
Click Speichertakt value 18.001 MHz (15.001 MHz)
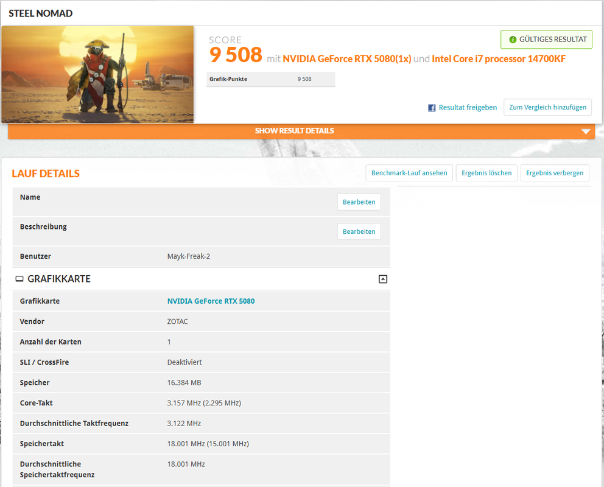pyautogui.click(x=208, y=444)
